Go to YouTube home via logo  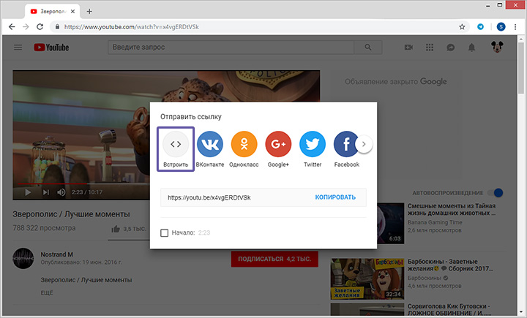[51, 48]
